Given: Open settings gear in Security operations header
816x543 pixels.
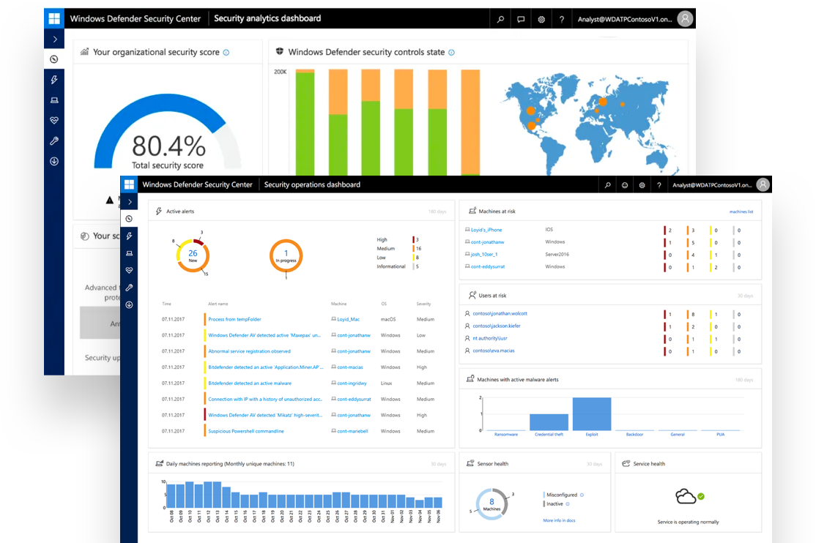Looking at the screenshot, I should coord(642,185).
